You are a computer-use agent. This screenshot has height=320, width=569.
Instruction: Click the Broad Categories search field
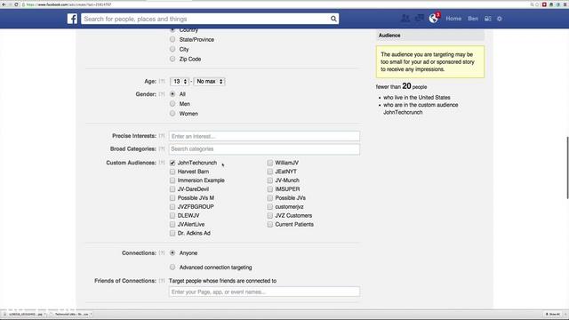pos(264,149)
